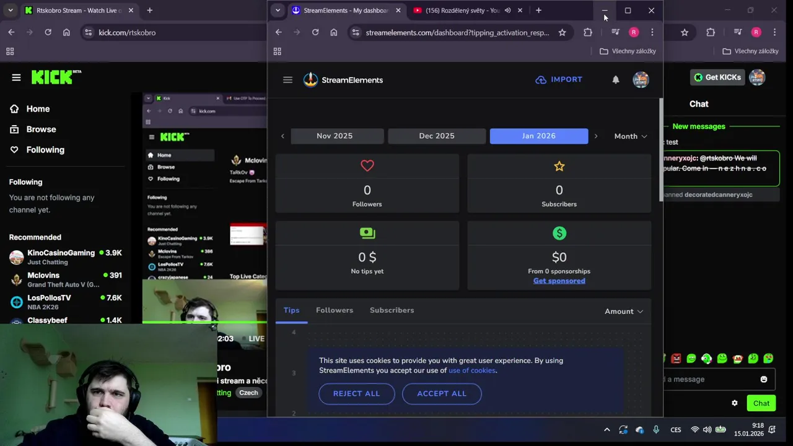Open the use of cookies link

click(x=472, y=370)
